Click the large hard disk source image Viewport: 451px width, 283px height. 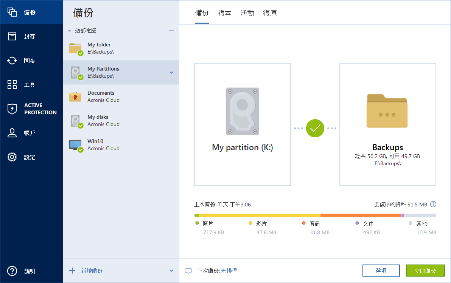(x=243, y=111)
